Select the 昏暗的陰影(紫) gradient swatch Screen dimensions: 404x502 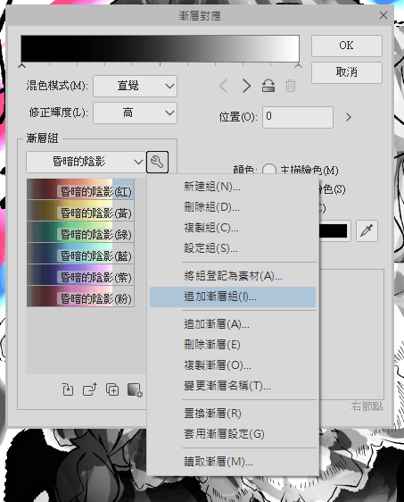click(80, 275)
